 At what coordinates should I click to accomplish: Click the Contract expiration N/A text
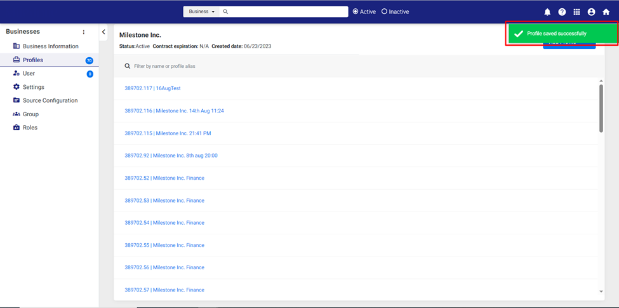(181, 46)
